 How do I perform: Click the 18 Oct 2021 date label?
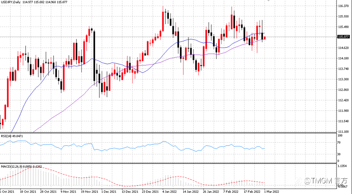tap(28, 192)
